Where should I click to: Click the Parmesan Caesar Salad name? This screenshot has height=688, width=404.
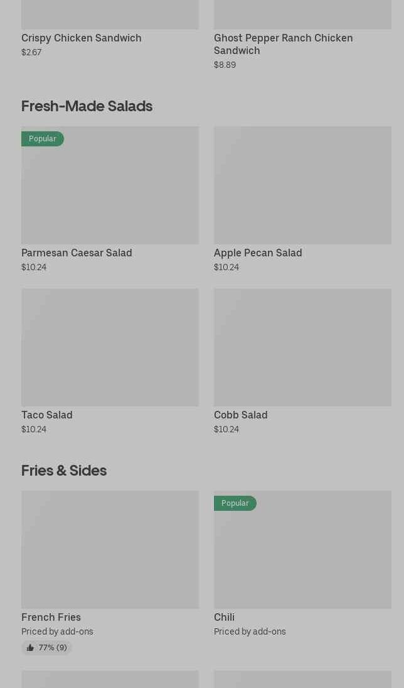(77, 253)
